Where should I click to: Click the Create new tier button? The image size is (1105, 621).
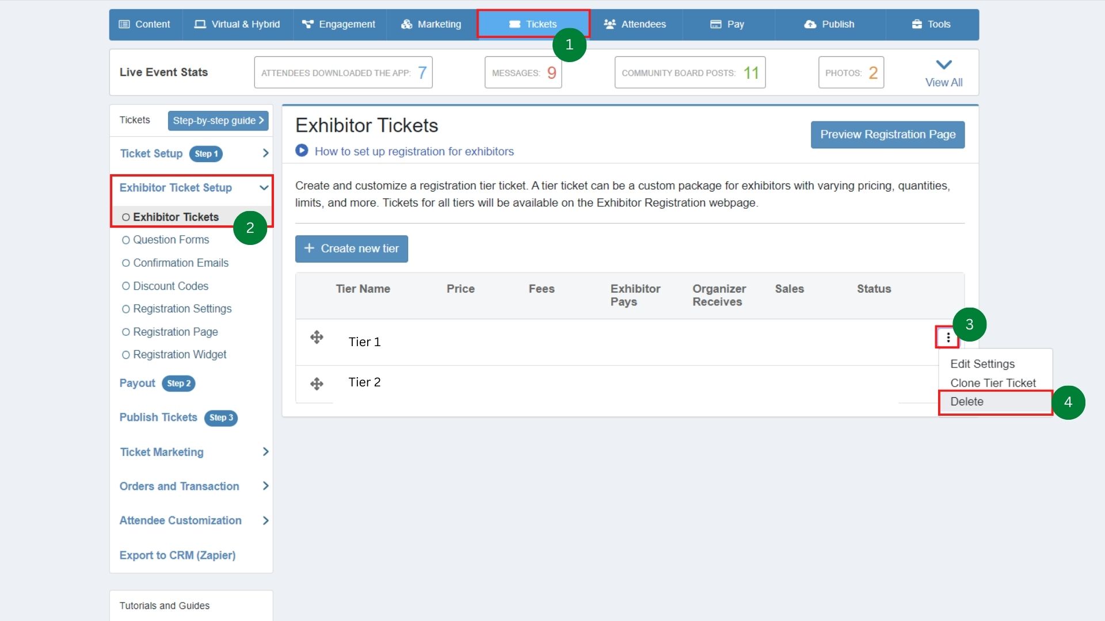351,248
